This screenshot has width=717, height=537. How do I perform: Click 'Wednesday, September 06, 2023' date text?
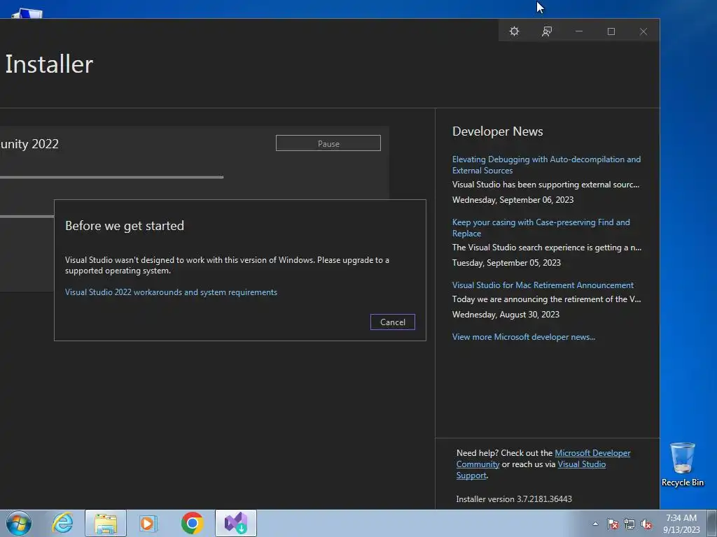pyautogui.click(x=513, y=200)
